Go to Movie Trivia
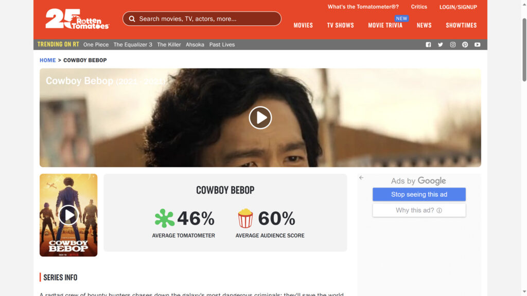The width and height of the screenshot is (527, 296). tap(385, 25)
